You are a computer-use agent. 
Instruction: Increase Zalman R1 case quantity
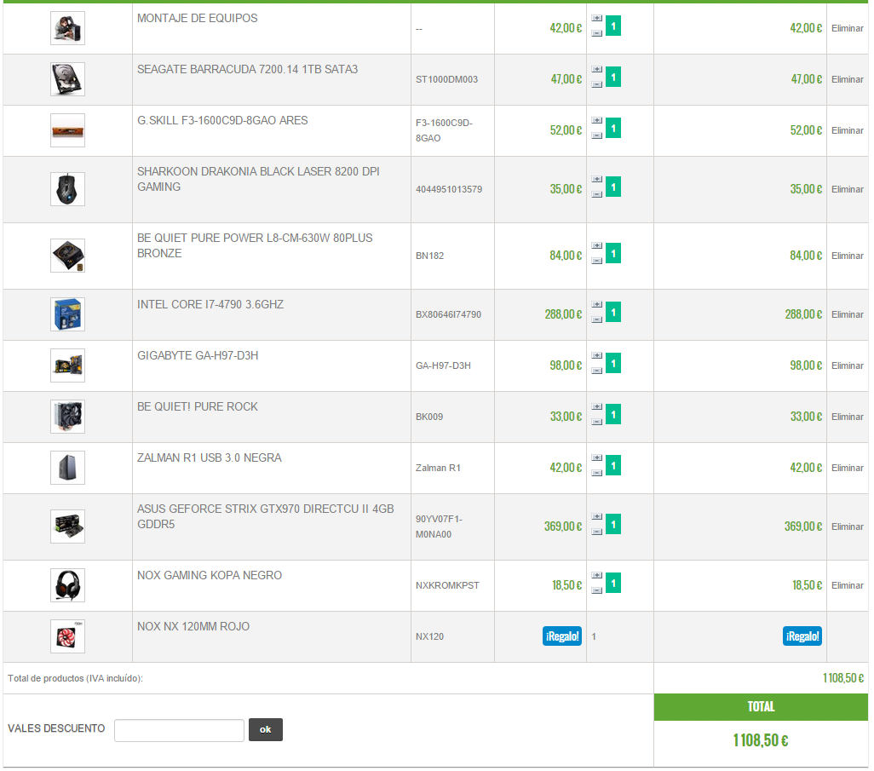(x=596, y=457)
